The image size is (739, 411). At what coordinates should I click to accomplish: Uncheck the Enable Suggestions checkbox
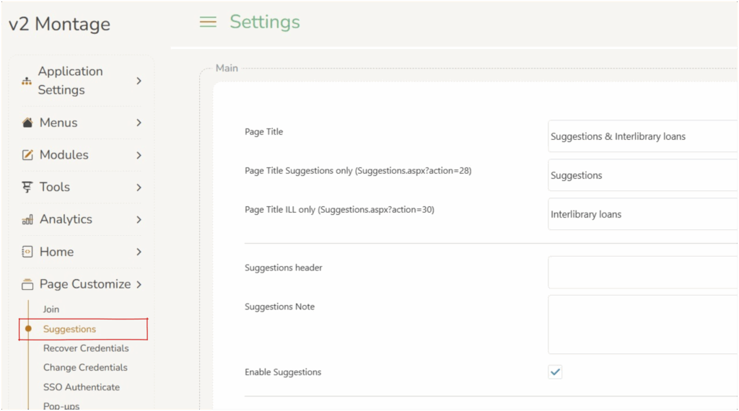pyautogui.click(x=555, y=372)
